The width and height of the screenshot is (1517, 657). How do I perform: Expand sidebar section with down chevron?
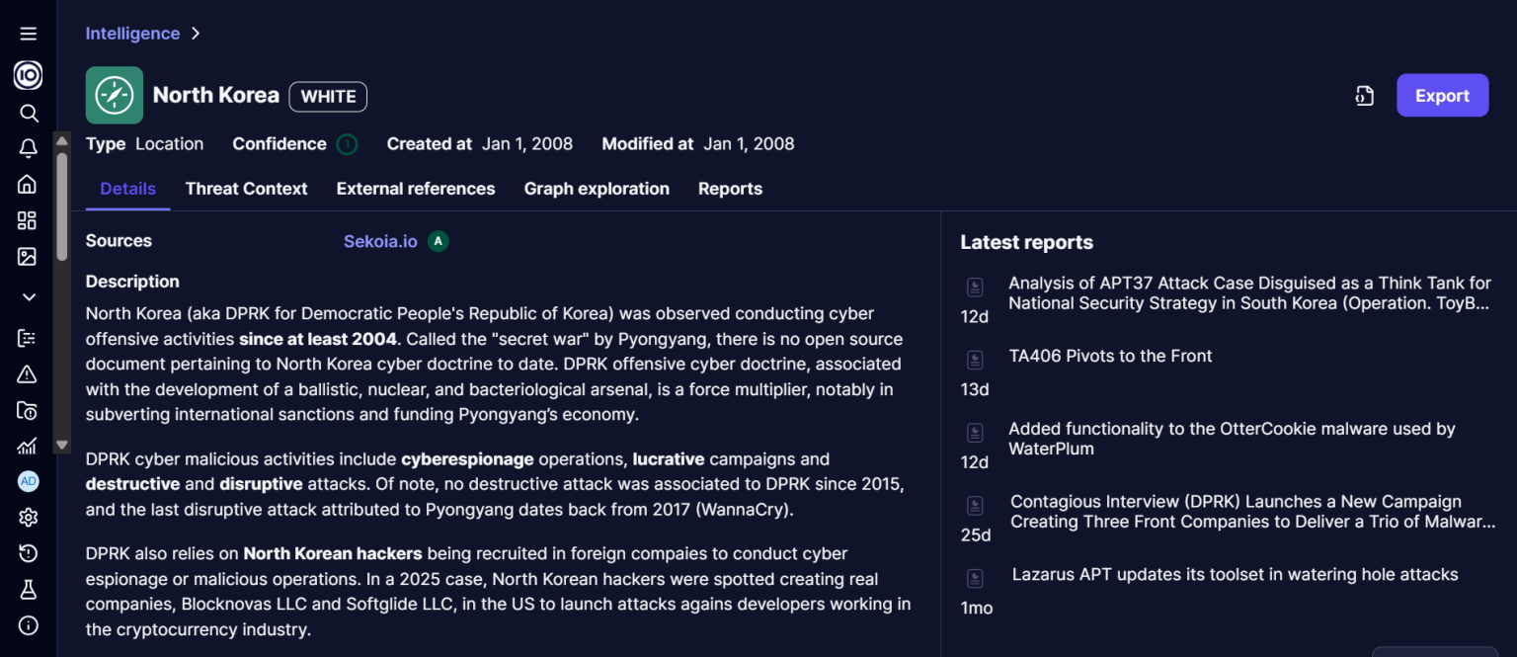(x=28, y=297)
